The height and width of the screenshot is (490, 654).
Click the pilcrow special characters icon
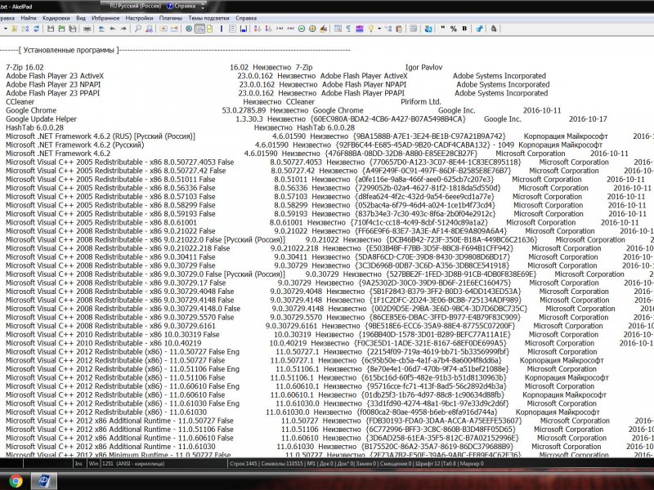[x=348, y=29]
